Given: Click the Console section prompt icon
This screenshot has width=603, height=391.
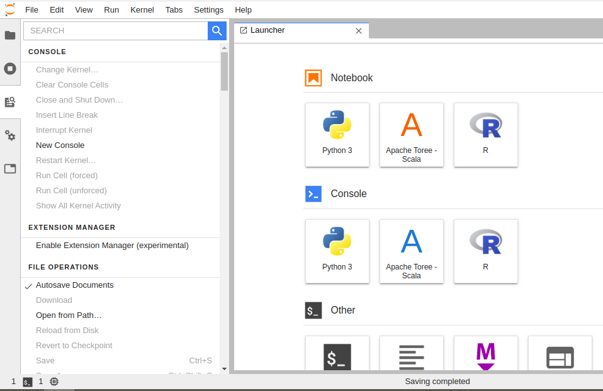Looking at the screenshot, I should tap(313, 193).
